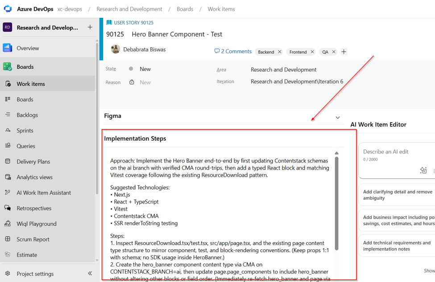Click the Describe an AI edit textbox
The image size is (435, 282).
click(x=398, y=161)
